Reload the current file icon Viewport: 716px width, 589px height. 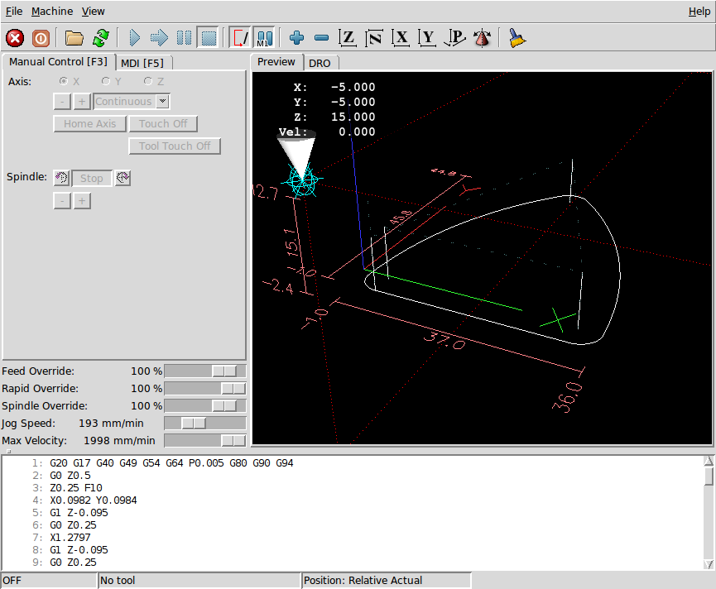point(100,37)
